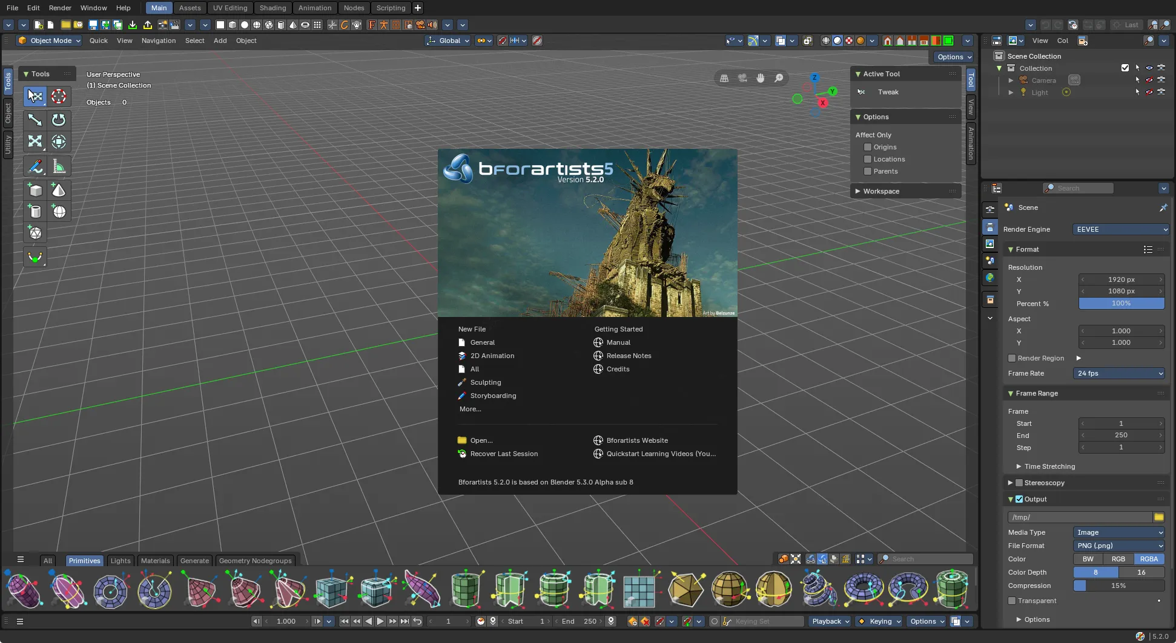Open the Frame Rate 24 fps dropdown
The image size is (1176, 643).
(x=1119, y=373)
